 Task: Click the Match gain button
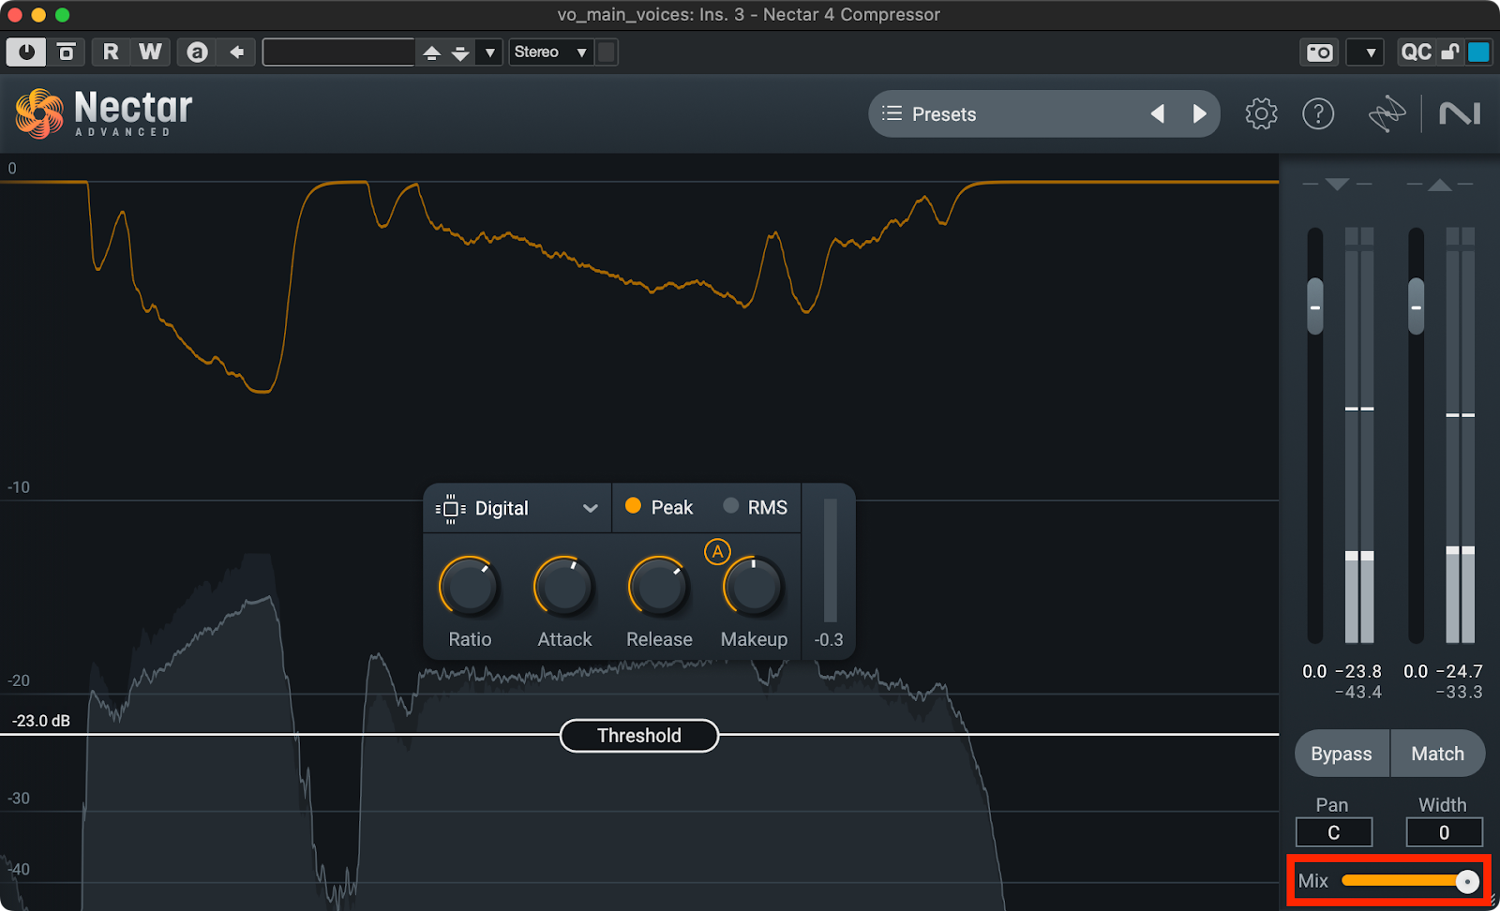(1438, 754)
